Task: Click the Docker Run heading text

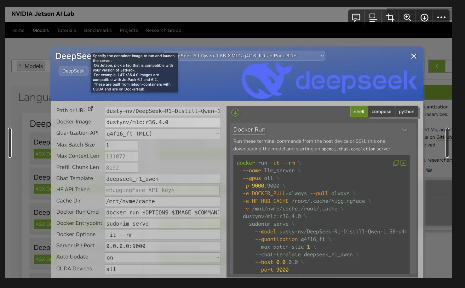Action: tap(249, 130)
